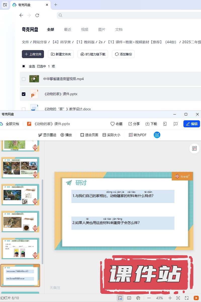Click the floating PDF scan icon
This screenshot has width=201, height=302.
coord(194,149)
